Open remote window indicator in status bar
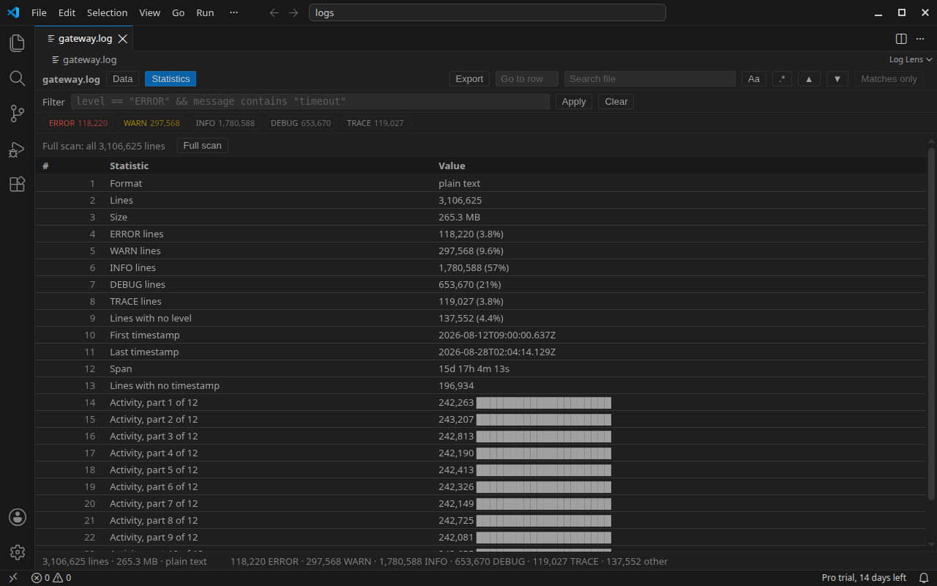The height and width of the screenshot is (586, 937). (13, 577)
